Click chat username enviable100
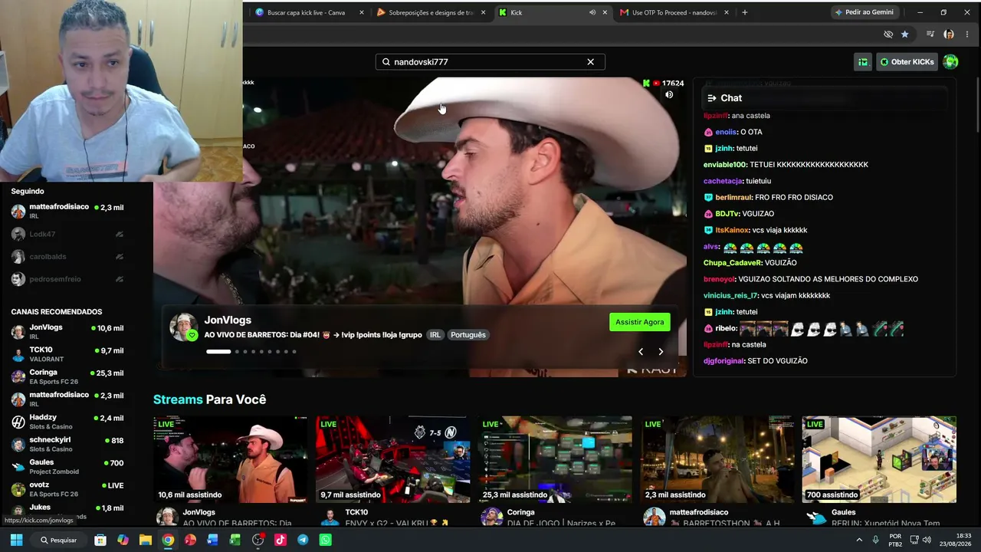 (x=725, y=165)
